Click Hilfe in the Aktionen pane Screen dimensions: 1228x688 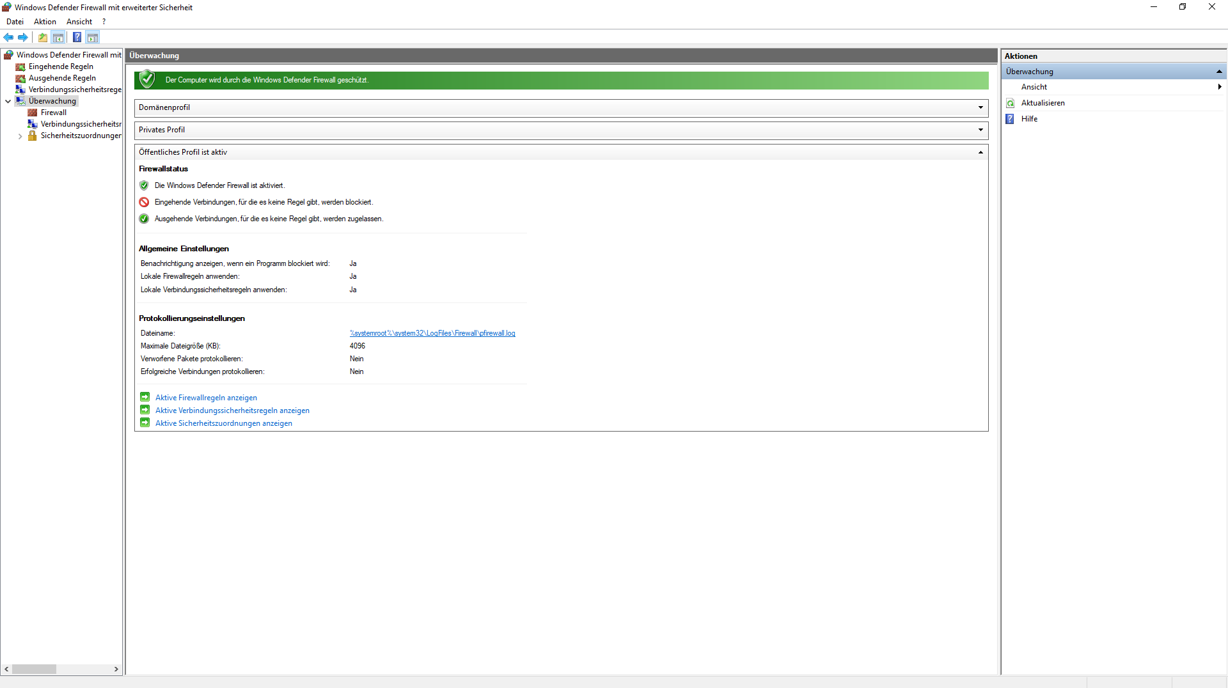(x=1029, y=119)
